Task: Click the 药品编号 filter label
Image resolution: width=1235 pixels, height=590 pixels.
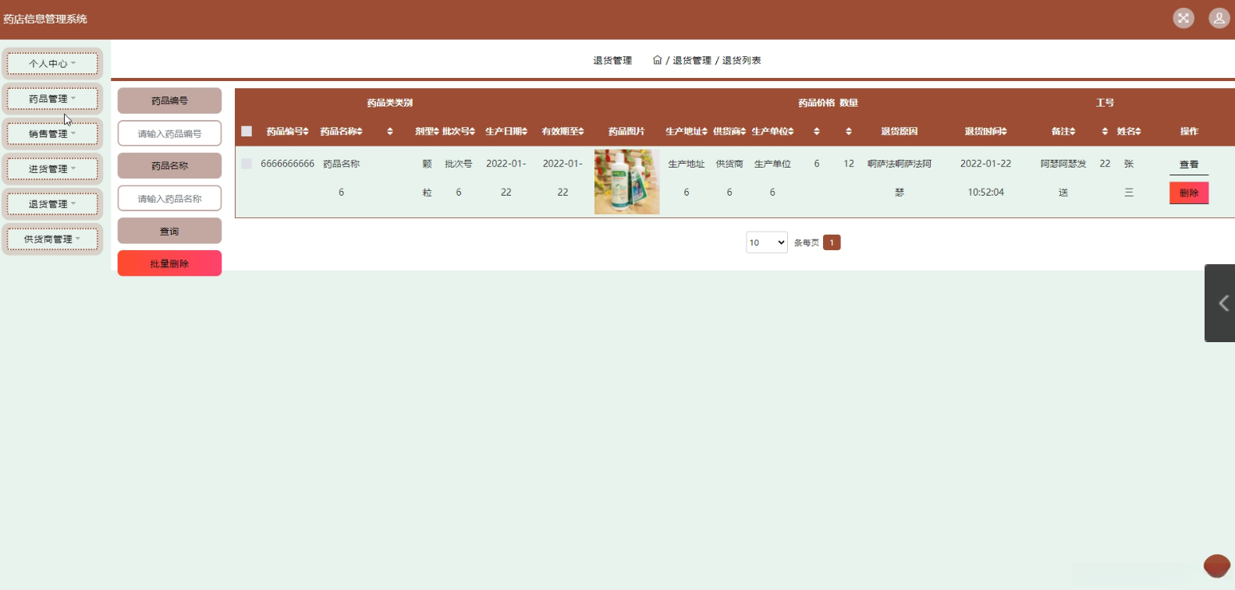Action: pos(169,101)
